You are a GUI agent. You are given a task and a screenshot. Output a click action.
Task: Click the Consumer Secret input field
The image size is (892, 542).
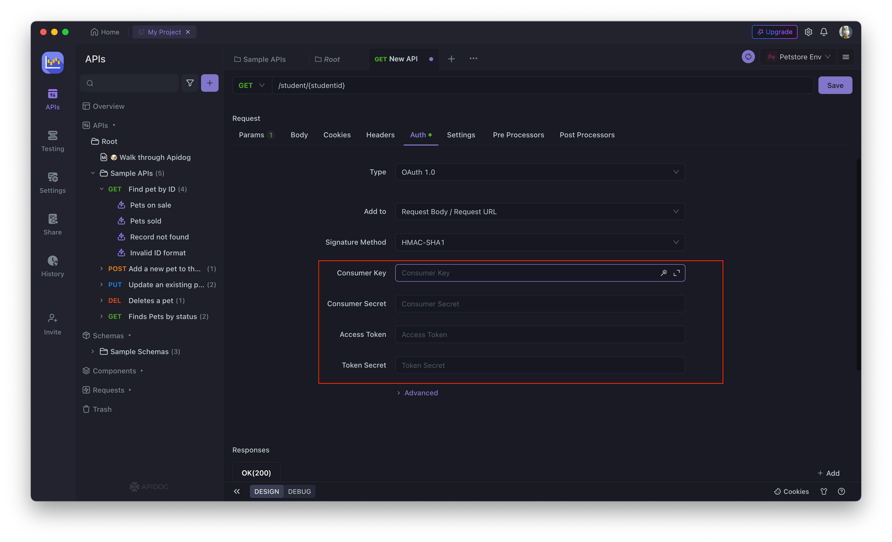click(x=540, y=304)
